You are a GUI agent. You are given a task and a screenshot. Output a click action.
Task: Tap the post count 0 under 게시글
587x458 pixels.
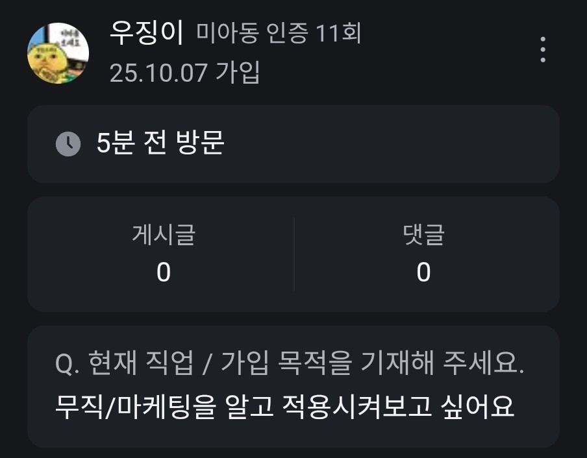click(163, 272)
